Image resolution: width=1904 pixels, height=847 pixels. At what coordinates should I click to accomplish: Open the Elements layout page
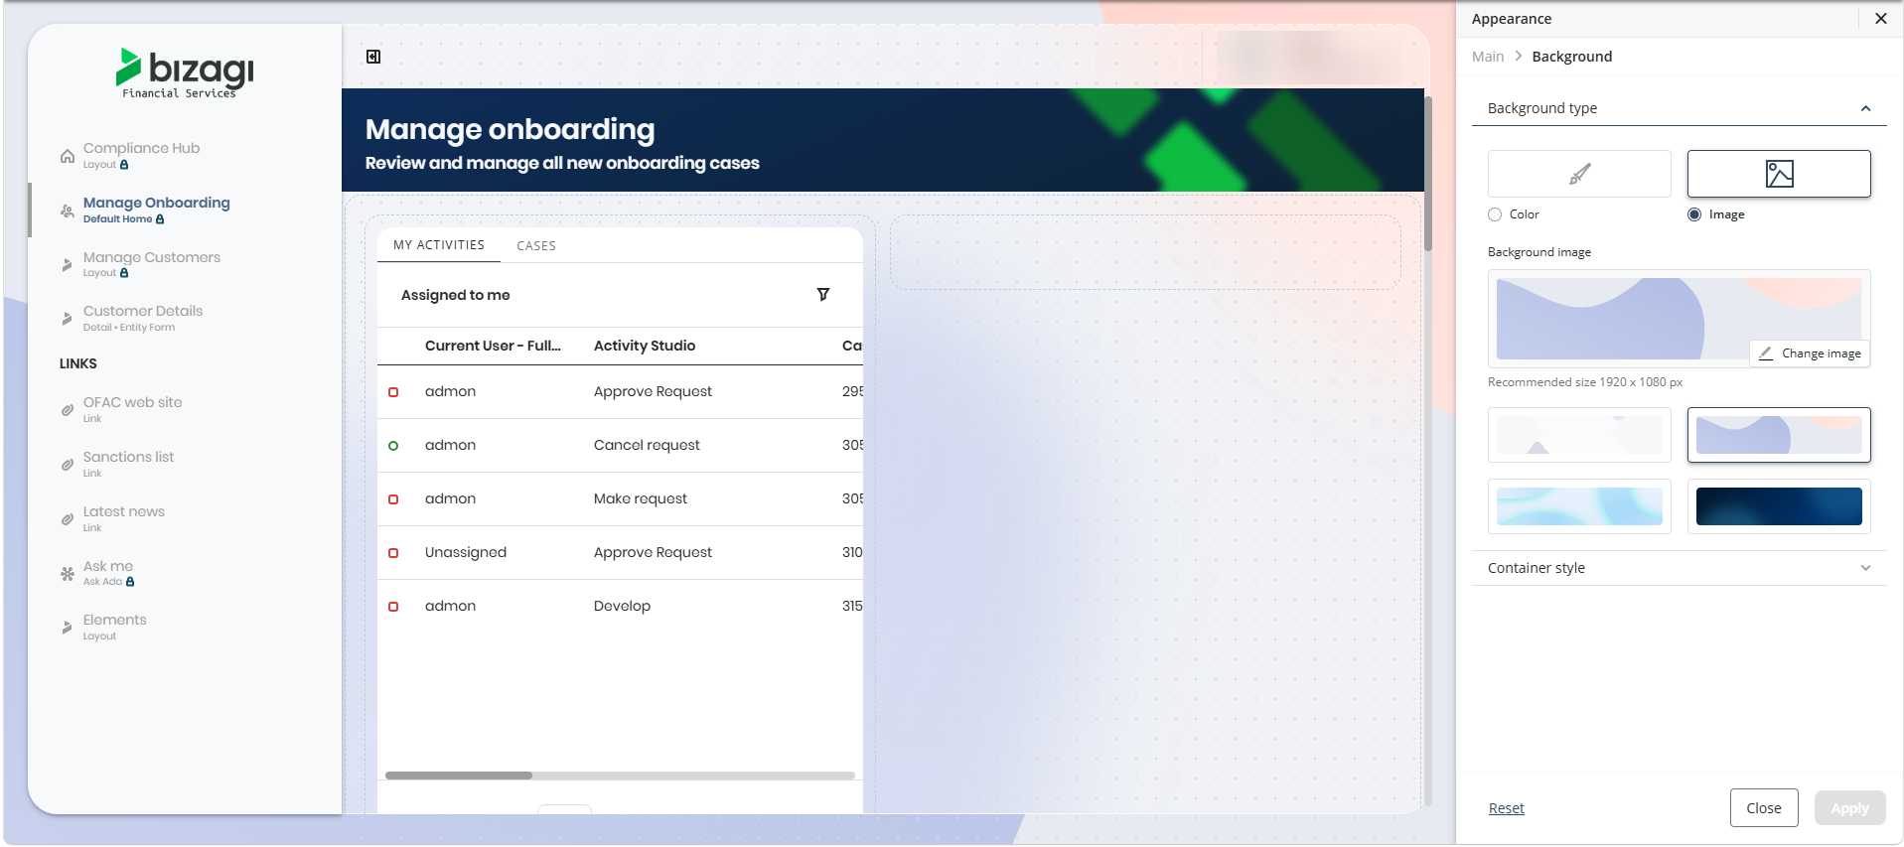pos(115,627)
